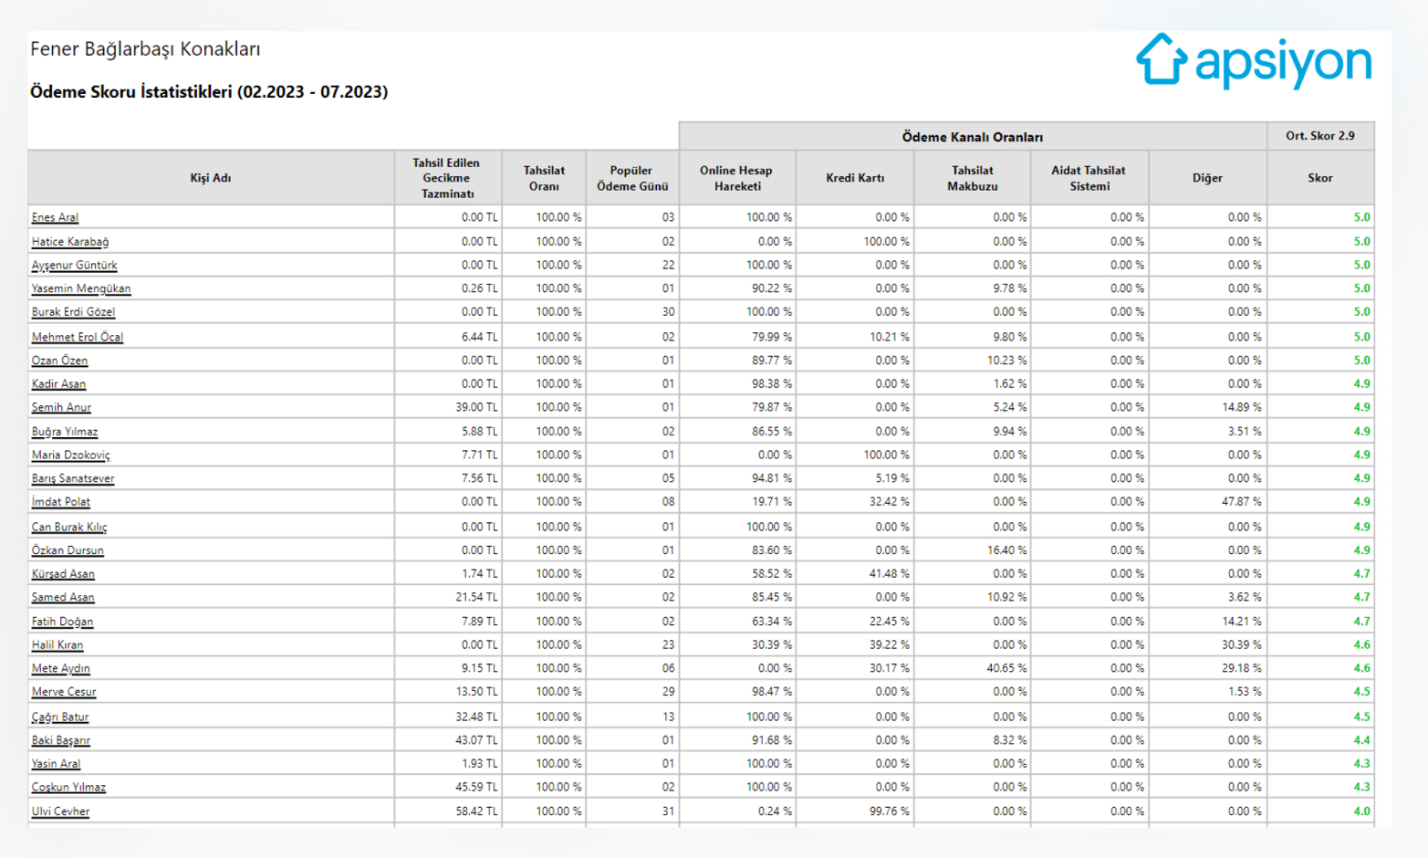Viewport: 1428px width, 858px height.
Task: Select Baki Başarır link
Action: [x=61, y=740]
